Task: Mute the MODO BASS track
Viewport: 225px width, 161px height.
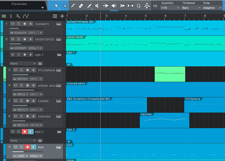Action: coord(12,39)
